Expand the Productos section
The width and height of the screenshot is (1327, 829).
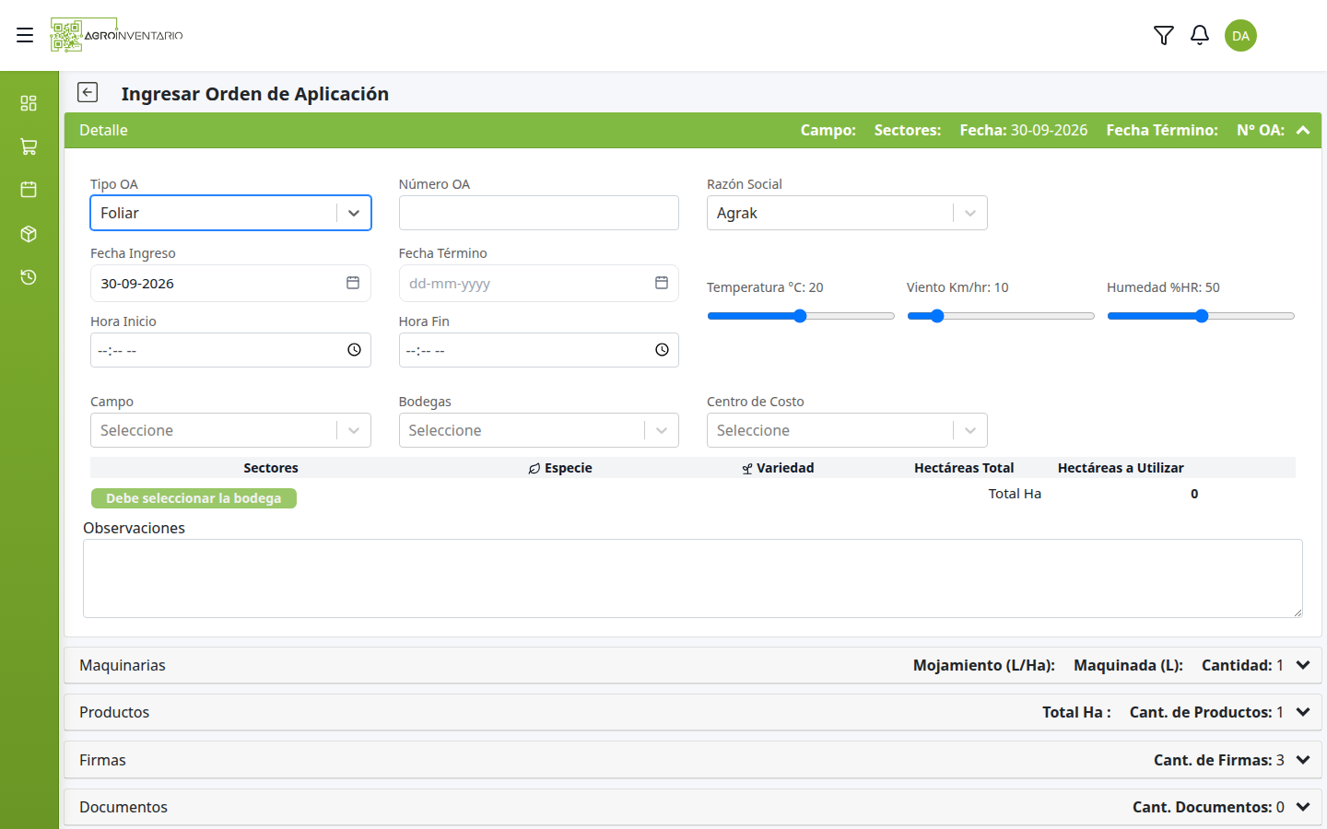pyautogui.click(x=1303, y=712)
